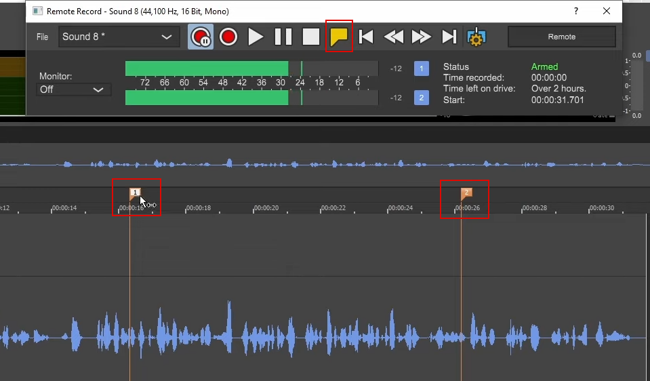Drop a marker with the yellow flag icon
650x381 pixels.
[339, 37]
